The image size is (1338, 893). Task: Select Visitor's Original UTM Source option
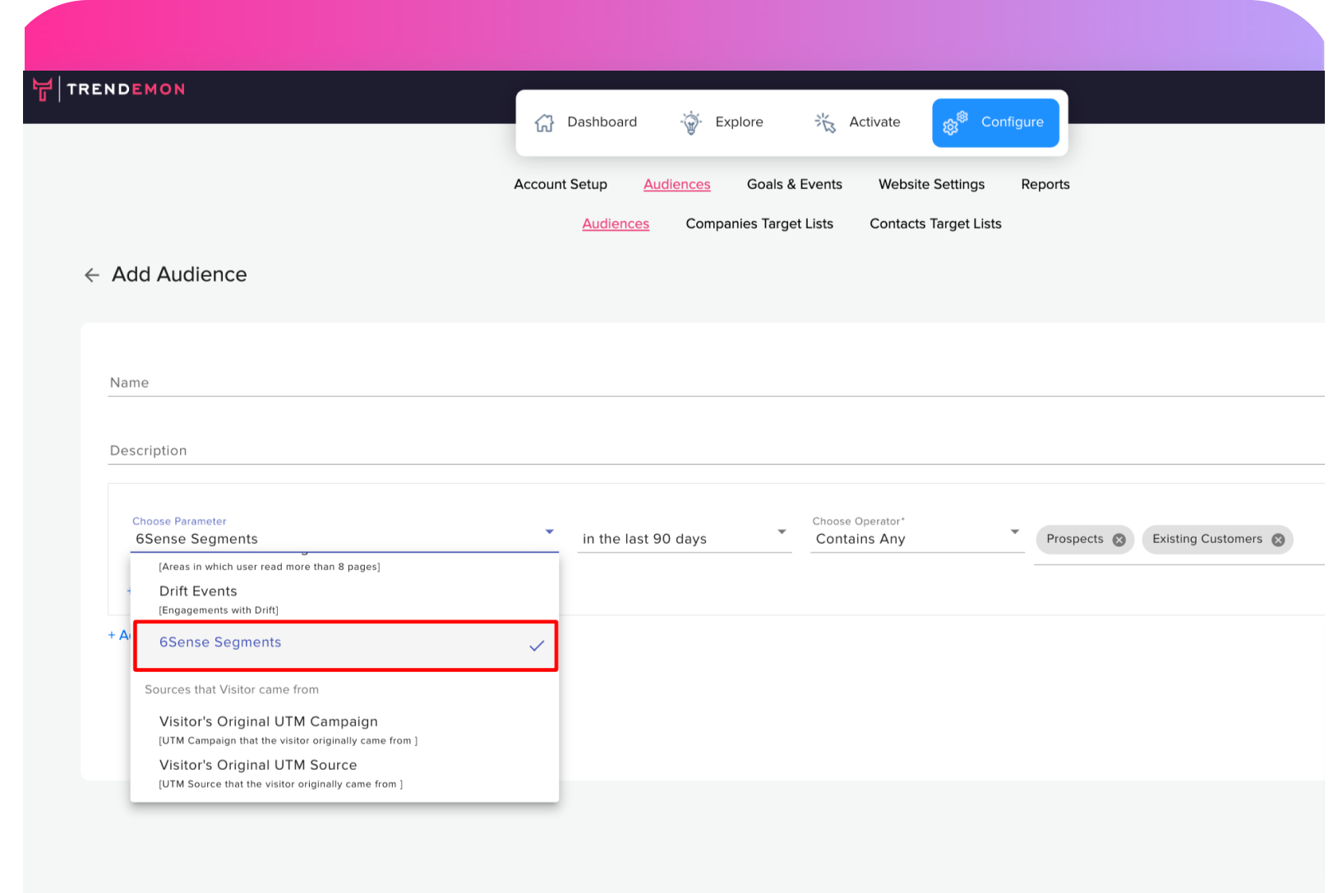[344, 773]
